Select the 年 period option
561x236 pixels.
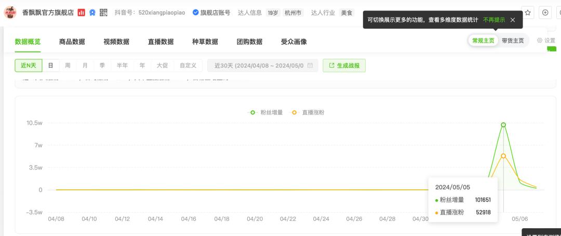[x=142, y=65]
